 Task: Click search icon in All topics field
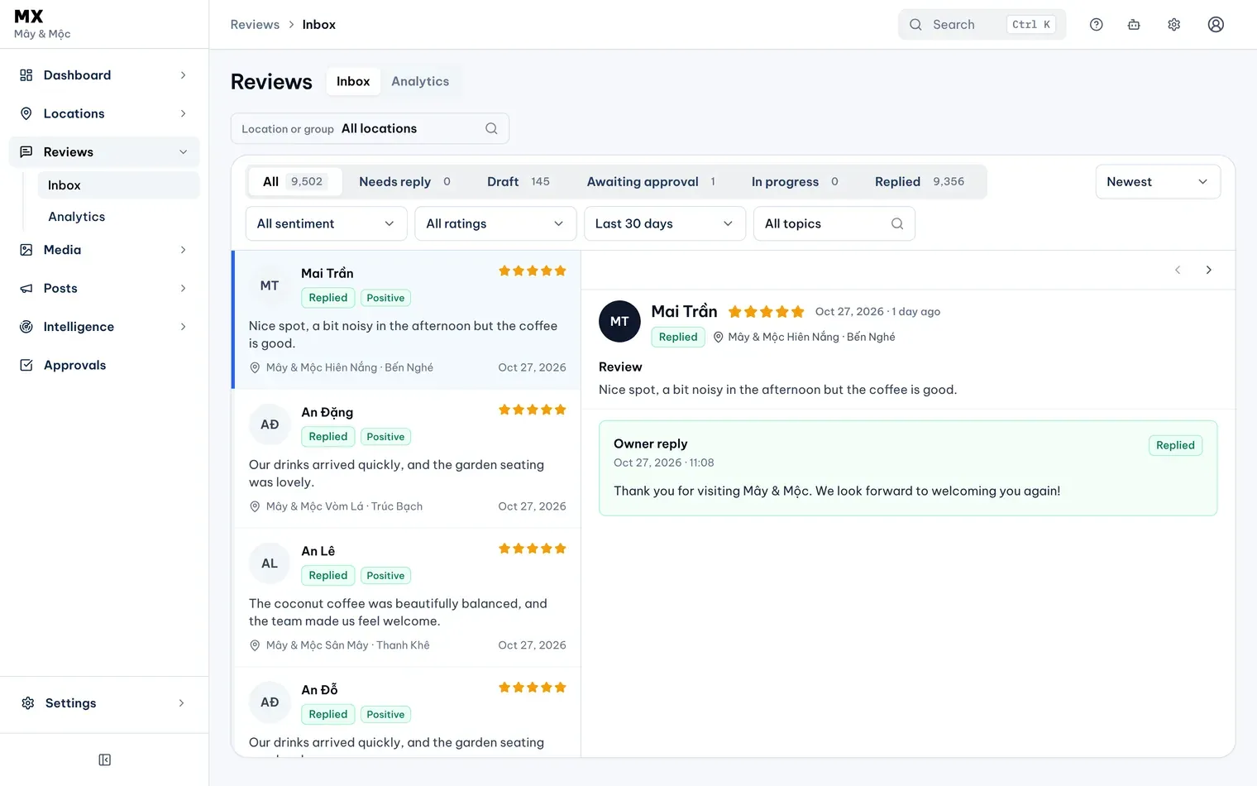897,223
